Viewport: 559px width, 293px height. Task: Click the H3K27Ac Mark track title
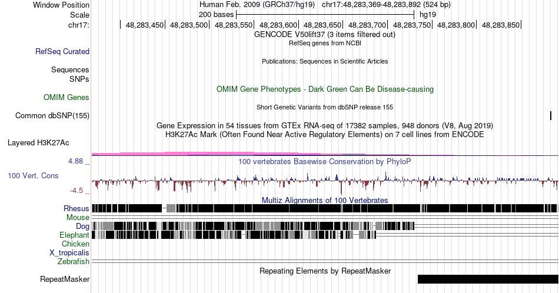tap(325, 134)
